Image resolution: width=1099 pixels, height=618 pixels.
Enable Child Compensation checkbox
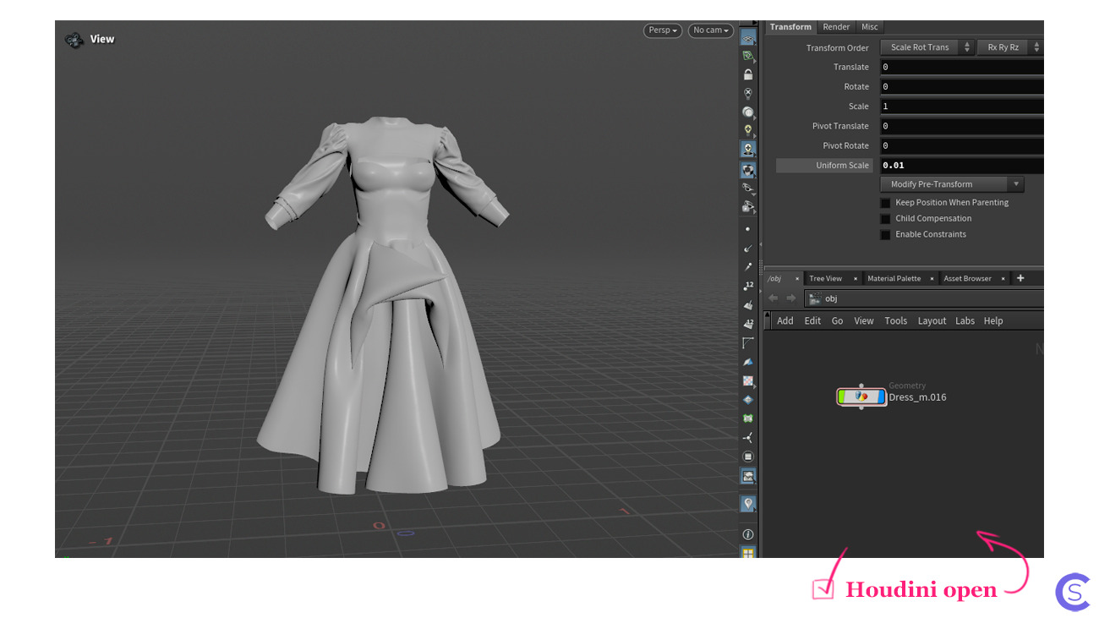[x=885, y=219]
